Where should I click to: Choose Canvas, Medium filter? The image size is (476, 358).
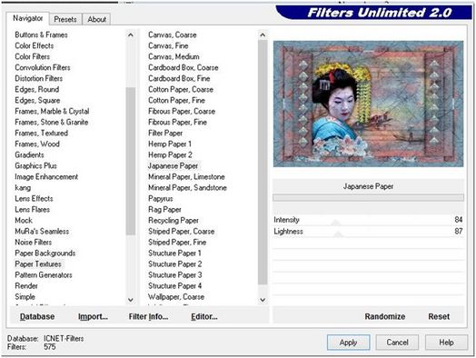[174, 56]
